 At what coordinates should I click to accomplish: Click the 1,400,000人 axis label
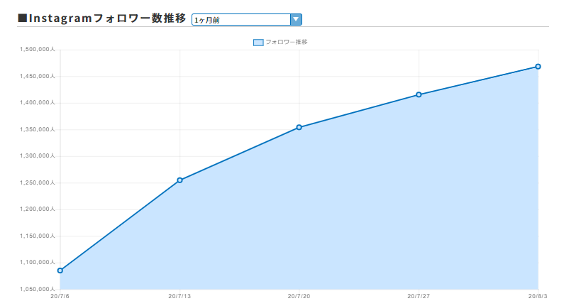(x=38, y=103)
